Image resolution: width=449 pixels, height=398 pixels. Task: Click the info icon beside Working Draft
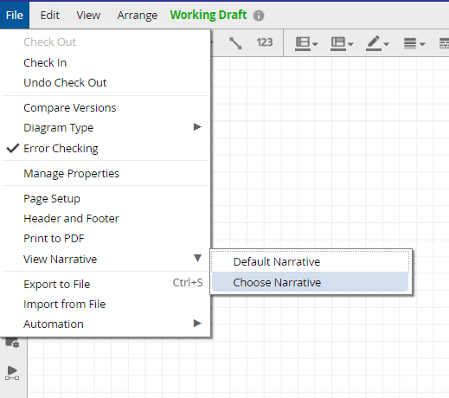coord(259,16)
